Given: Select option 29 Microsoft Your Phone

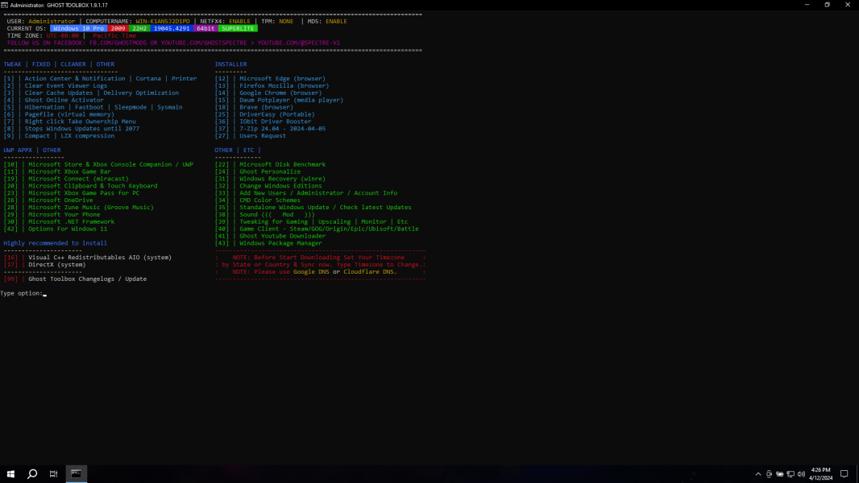Looking at the screenshot, I should coord(52,214).
